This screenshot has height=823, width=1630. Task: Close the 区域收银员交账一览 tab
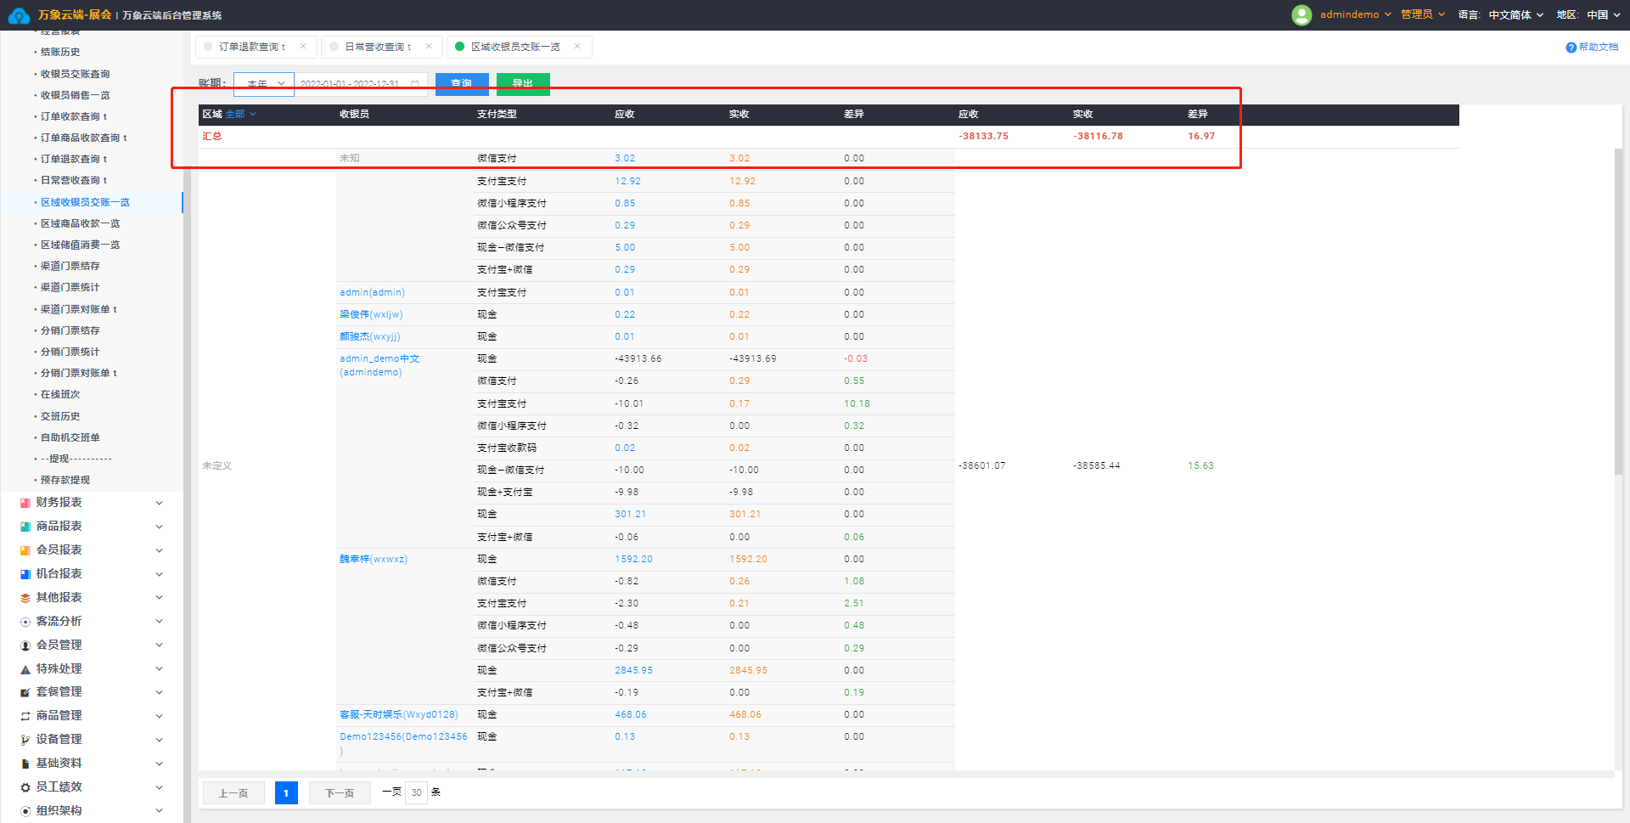click(577, 47)
